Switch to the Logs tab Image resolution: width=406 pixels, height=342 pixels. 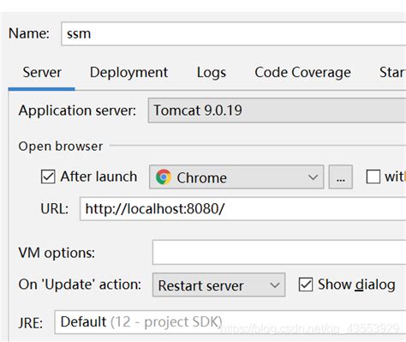click(x=212, y=73)
